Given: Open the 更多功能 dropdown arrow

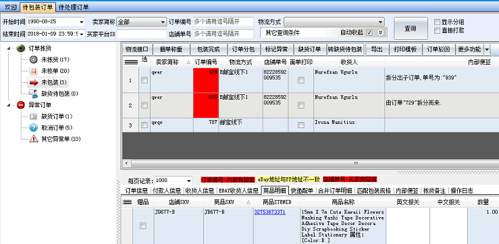Looking at the screenshot, I should [x=487, y=50].
